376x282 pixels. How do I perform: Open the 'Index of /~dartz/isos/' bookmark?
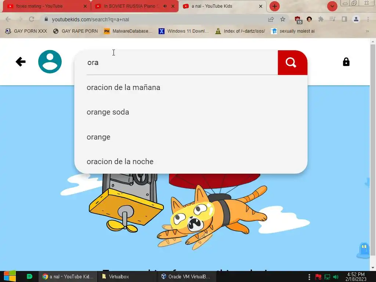pos(240,31)
